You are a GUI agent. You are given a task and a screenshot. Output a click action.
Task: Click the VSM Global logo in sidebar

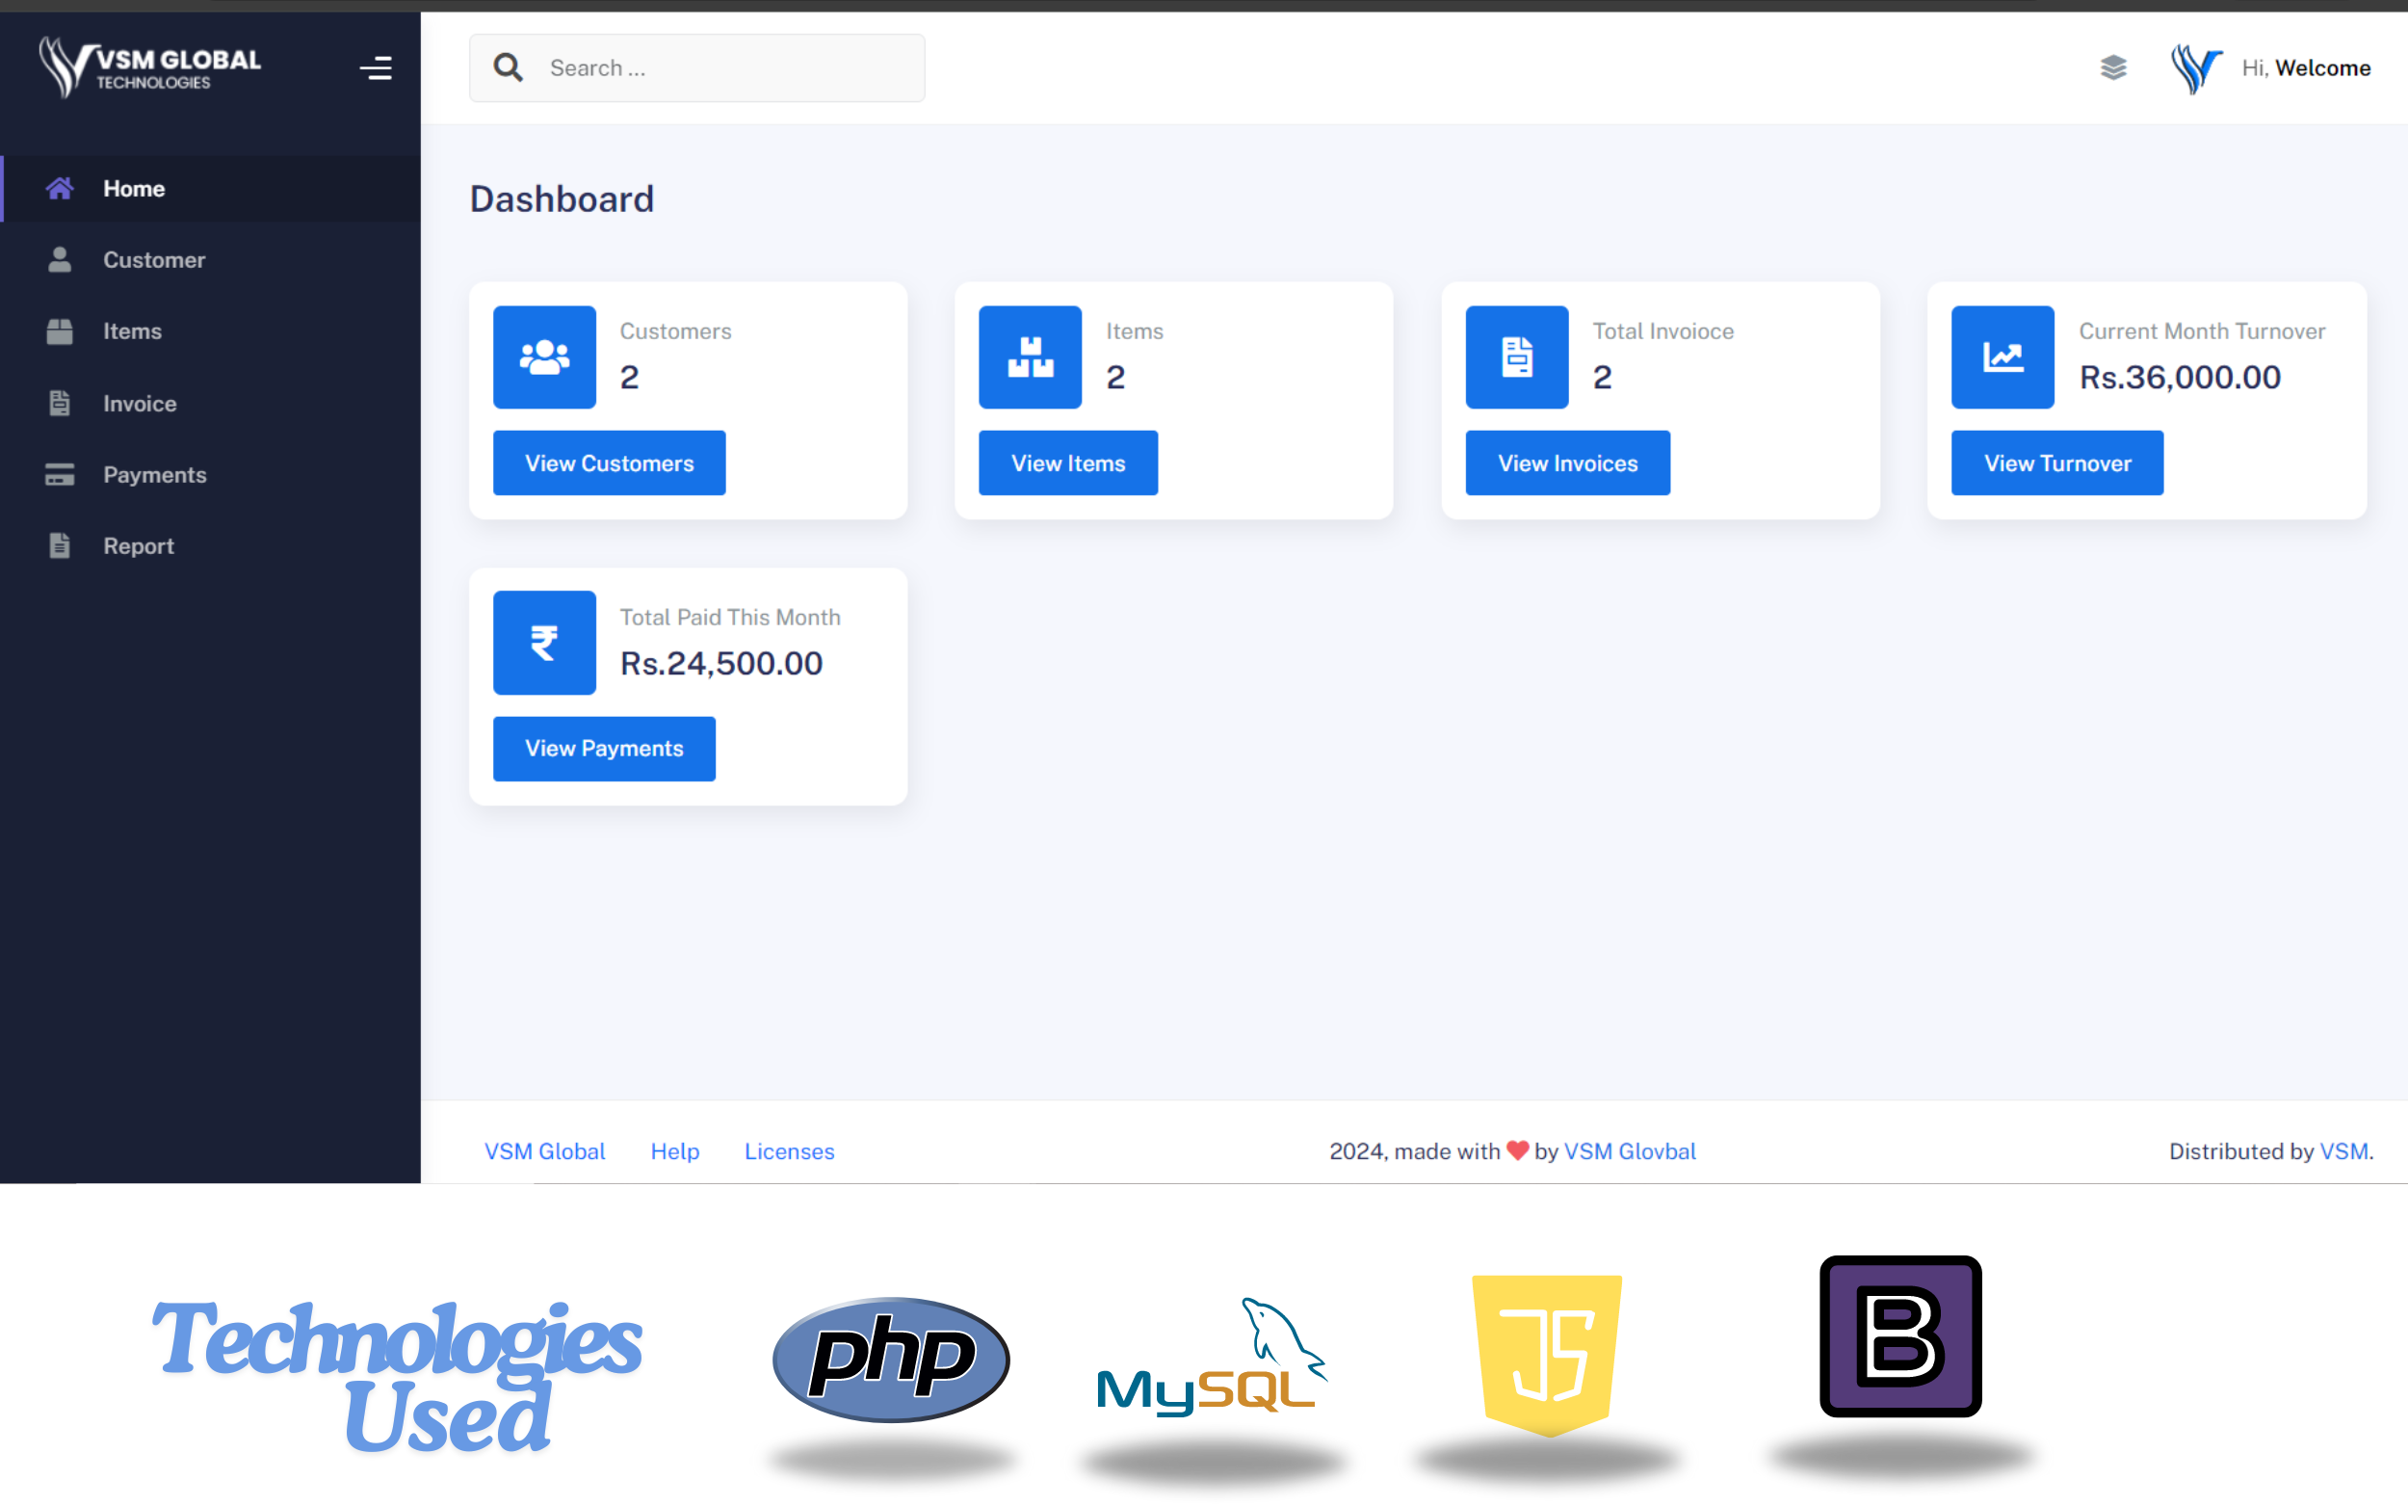coord(149,67)
